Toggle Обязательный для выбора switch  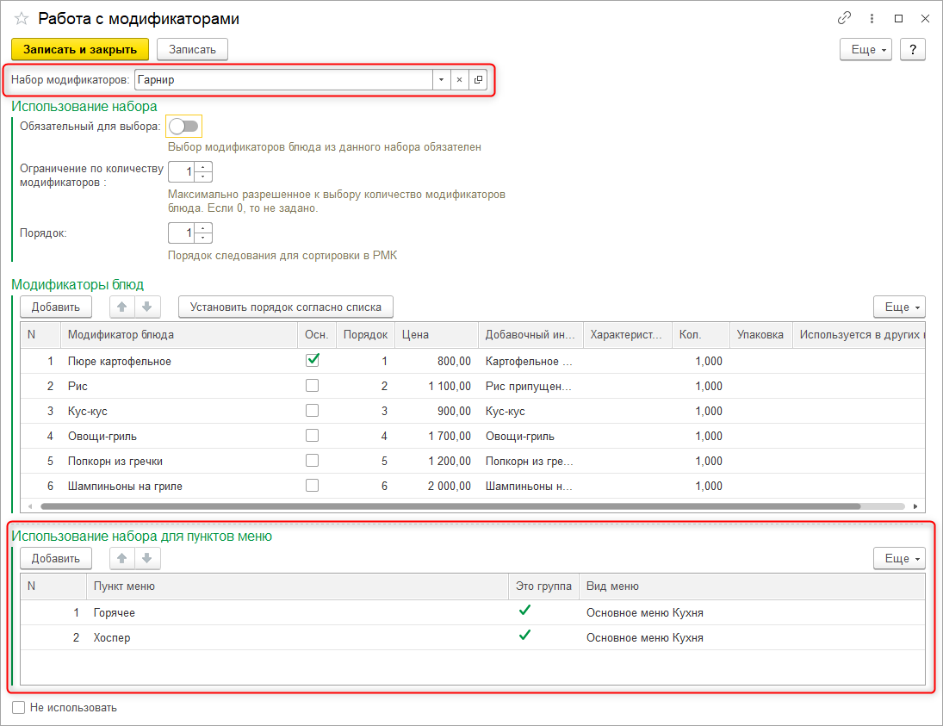point(183,127)
